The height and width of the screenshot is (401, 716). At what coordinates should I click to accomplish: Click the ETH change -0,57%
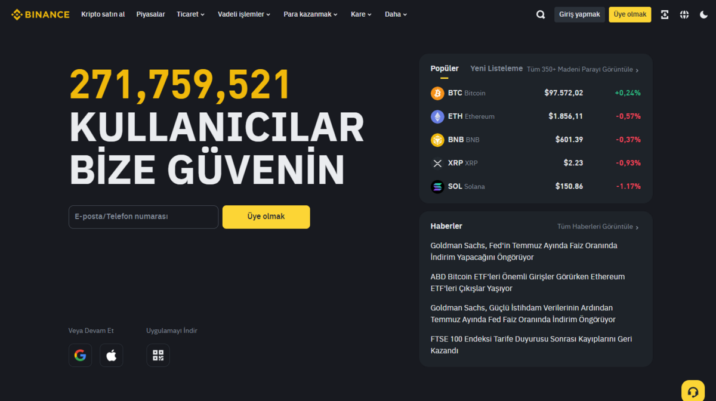click(628, 116)
